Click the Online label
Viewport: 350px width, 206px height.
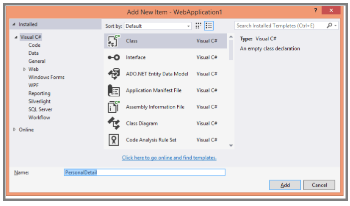[x=26, y=130]
